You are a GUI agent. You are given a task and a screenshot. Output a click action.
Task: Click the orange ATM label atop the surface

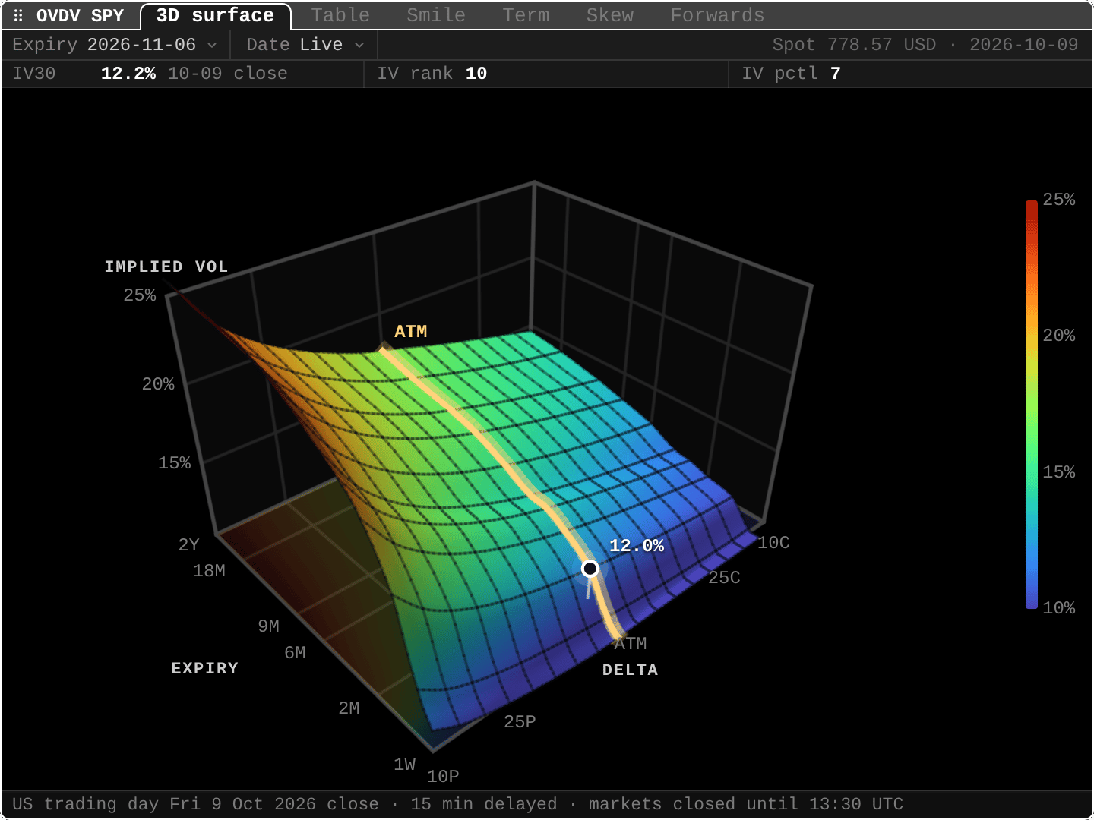click(411, 332)
